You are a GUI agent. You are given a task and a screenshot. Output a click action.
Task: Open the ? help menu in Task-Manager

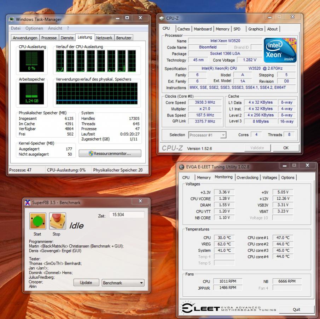point(68,28)
